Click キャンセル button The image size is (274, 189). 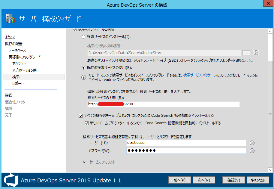(258, 180)
